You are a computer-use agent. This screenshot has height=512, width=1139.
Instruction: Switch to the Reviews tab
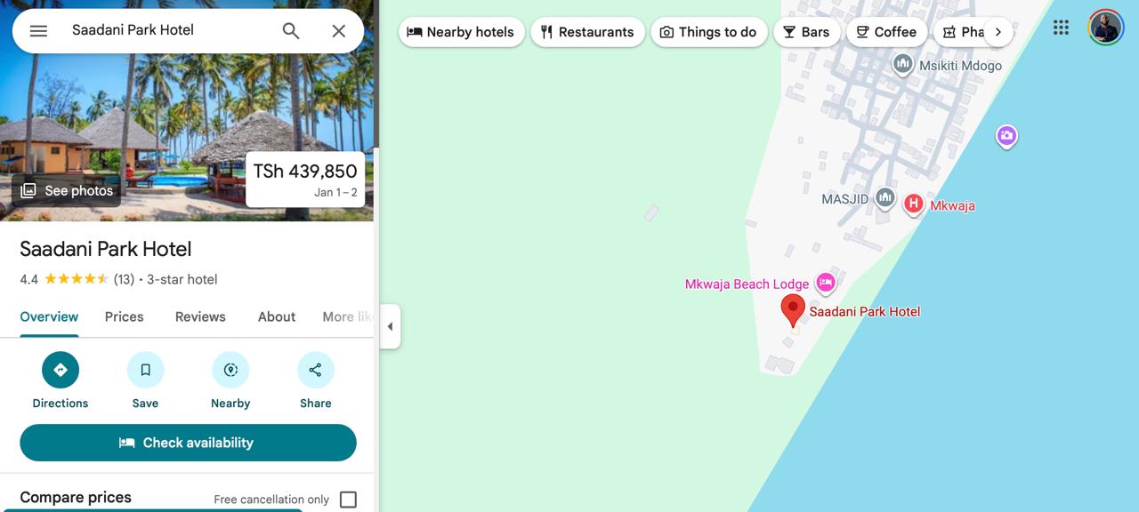pos(200,316)
